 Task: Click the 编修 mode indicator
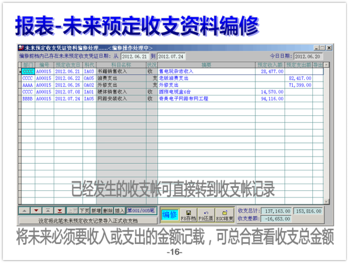[170, 215]
